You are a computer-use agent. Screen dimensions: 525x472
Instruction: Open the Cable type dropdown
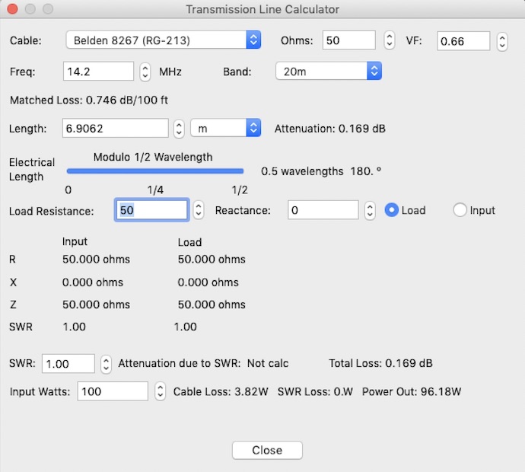pos(163,40)
